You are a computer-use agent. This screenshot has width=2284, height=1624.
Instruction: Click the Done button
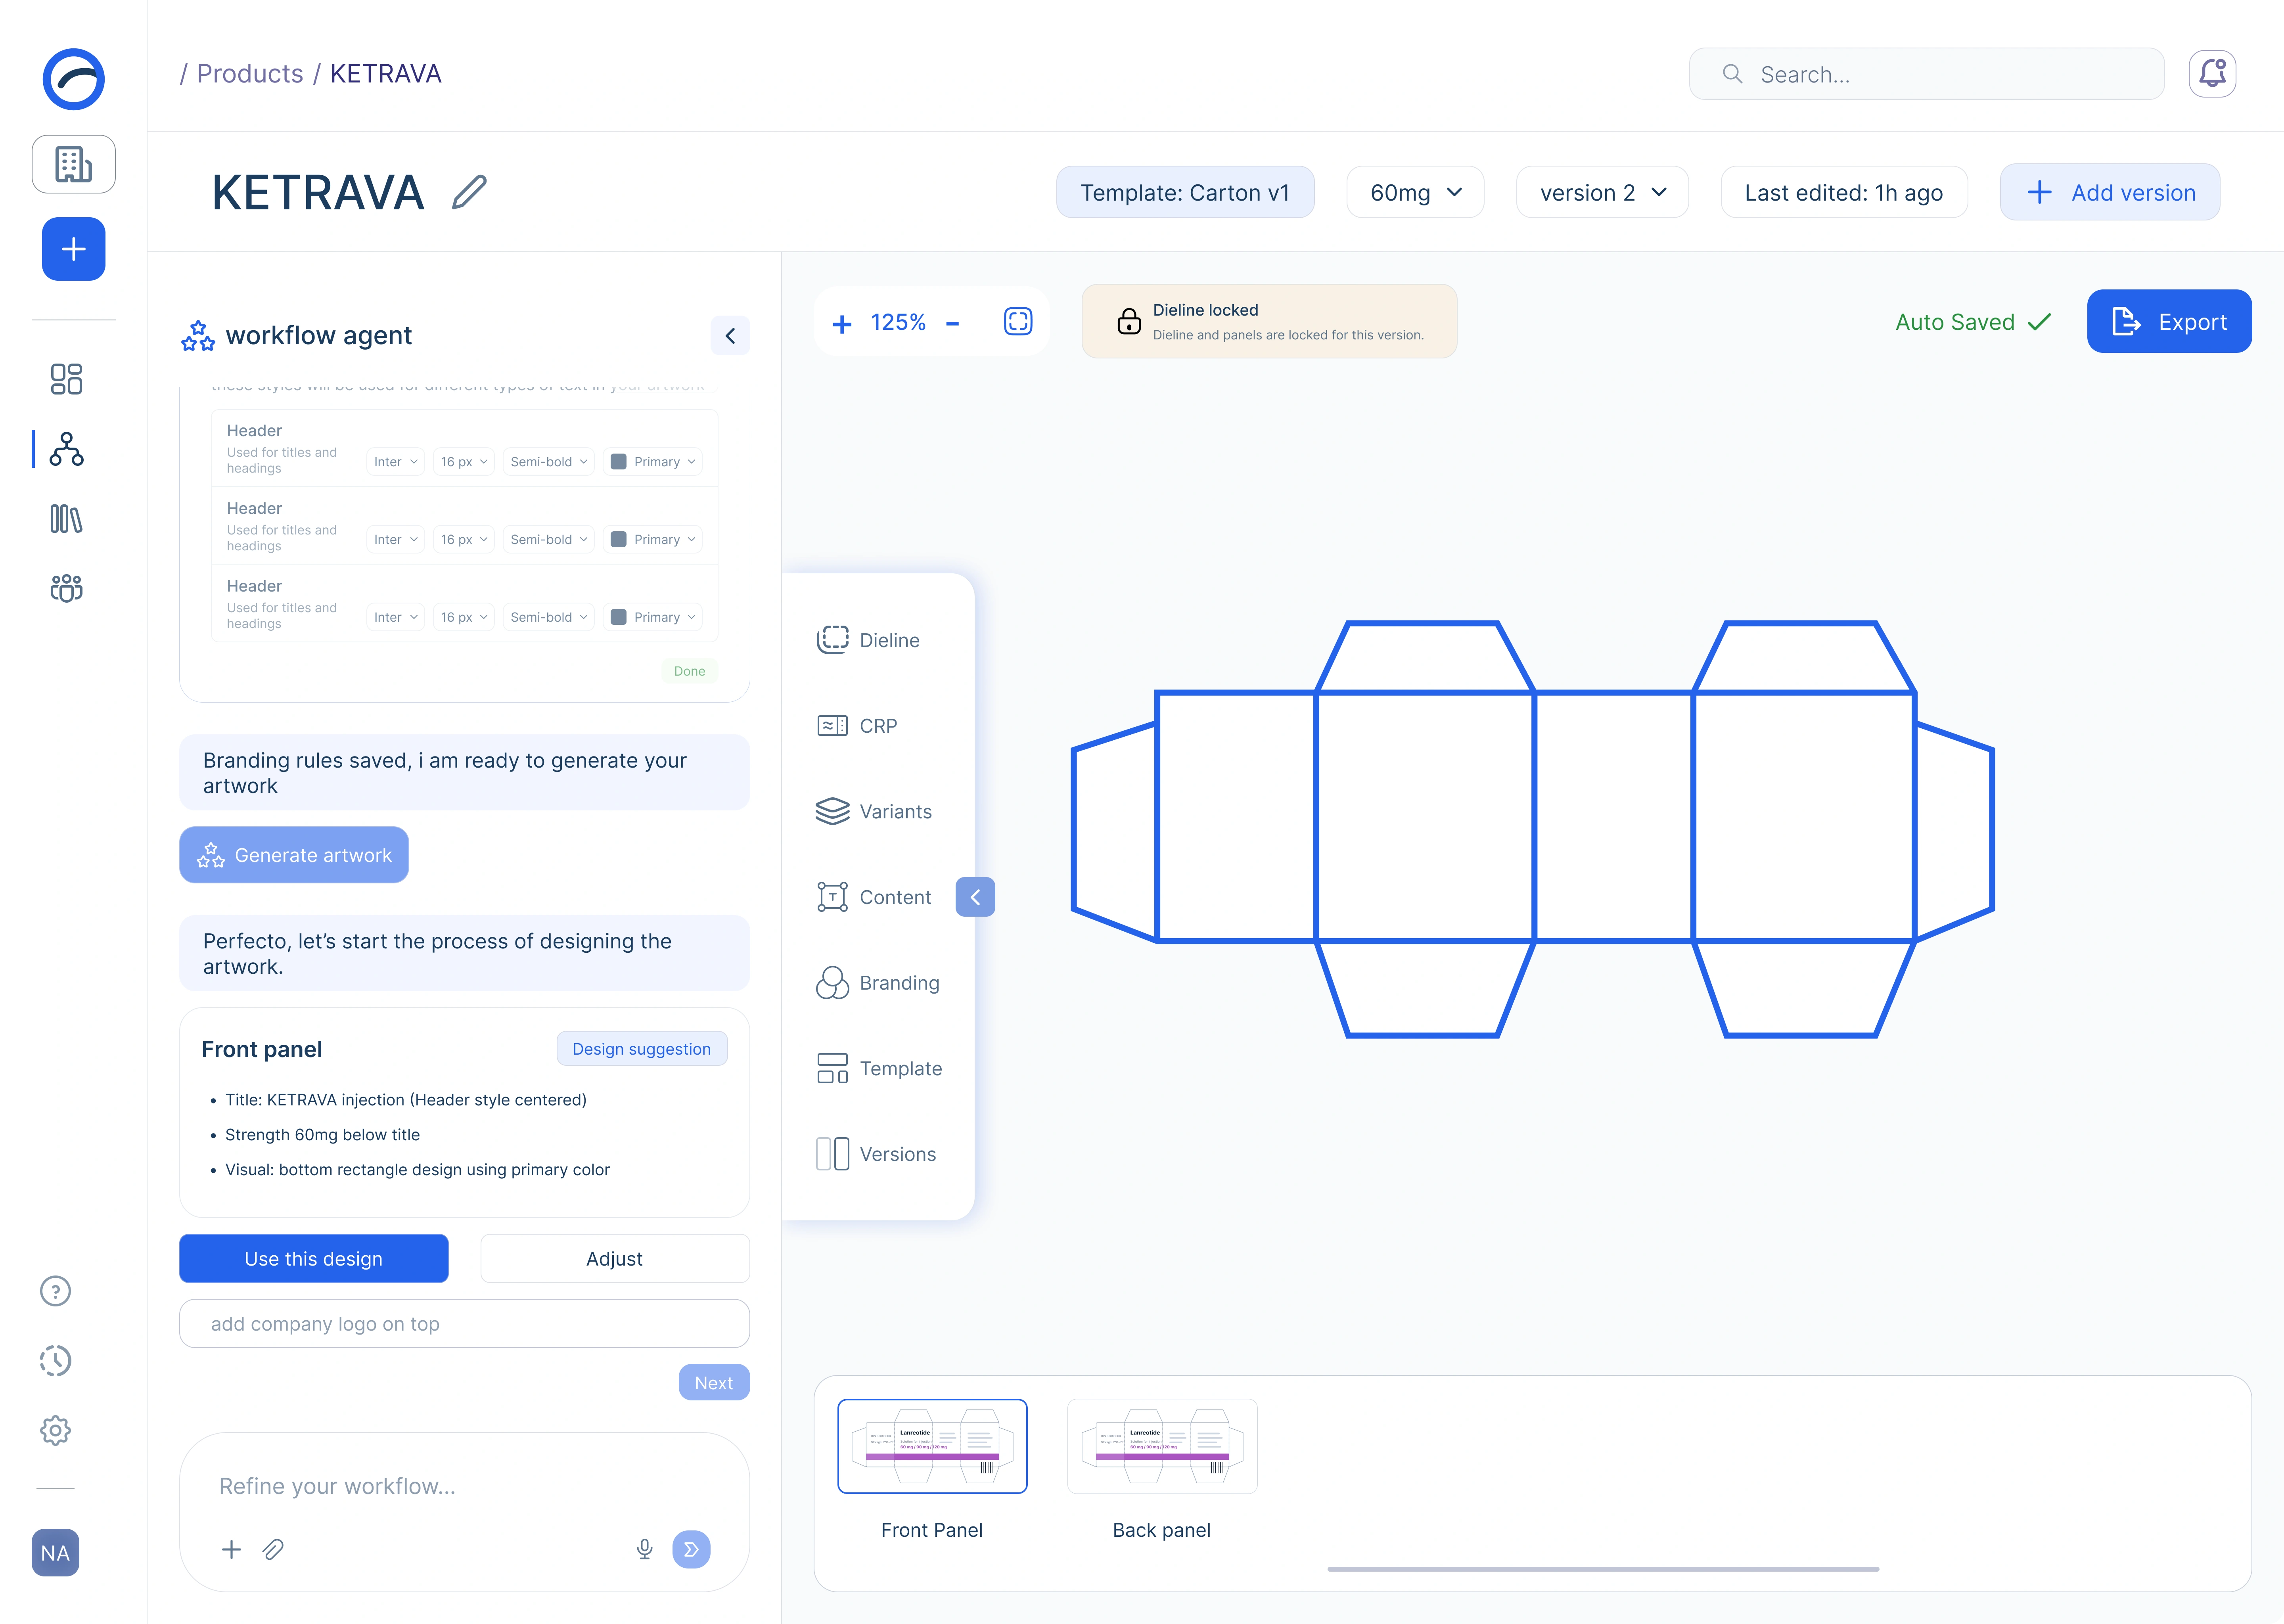pos(689,671)
